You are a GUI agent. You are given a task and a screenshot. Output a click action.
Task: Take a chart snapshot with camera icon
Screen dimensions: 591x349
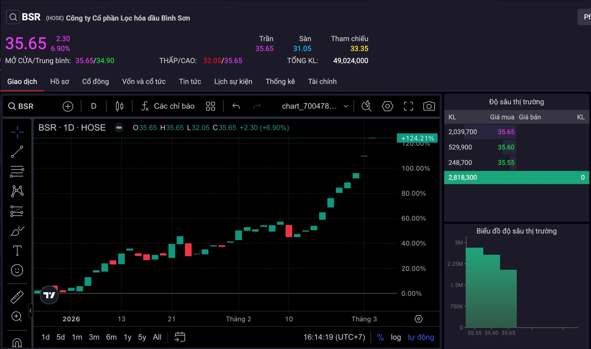[x=428, y=106]
